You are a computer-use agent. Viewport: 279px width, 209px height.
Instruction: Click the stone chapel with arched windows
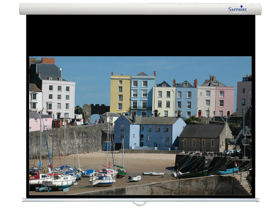point(204,138)
